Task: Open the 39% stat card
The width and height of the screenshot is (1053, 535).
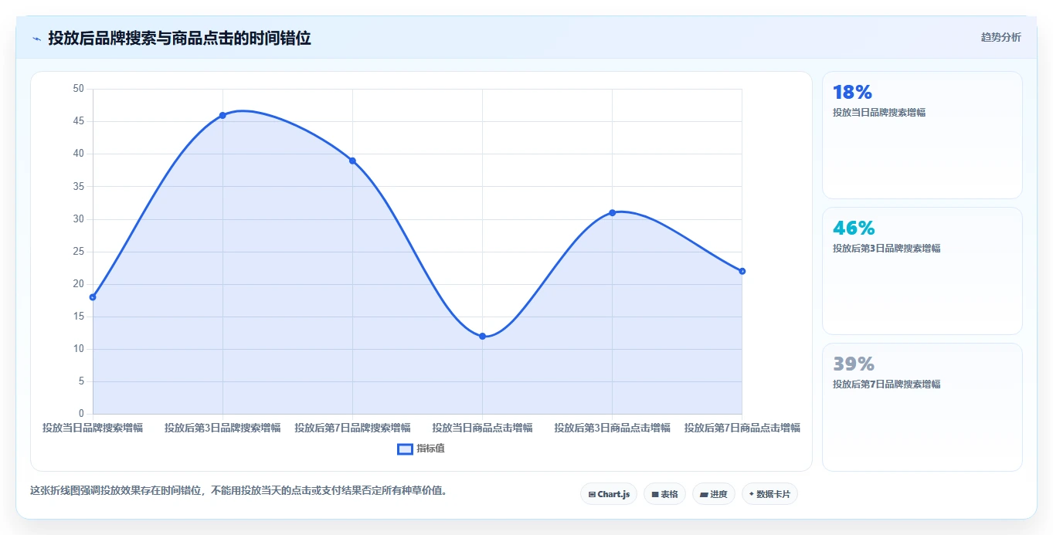Action: (922, 407)
